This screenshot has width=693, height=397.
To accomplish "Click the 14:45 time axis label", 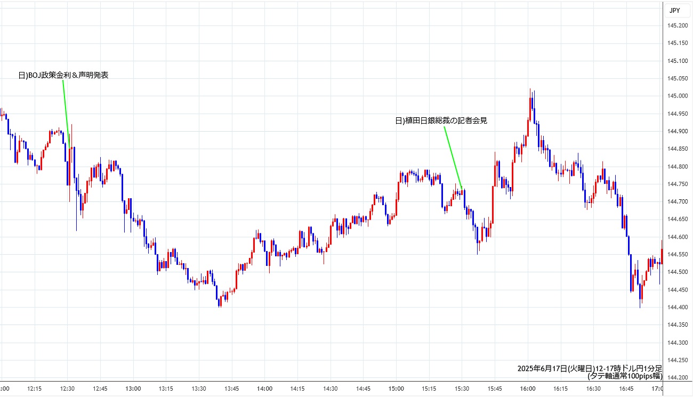I will [364, 388].
